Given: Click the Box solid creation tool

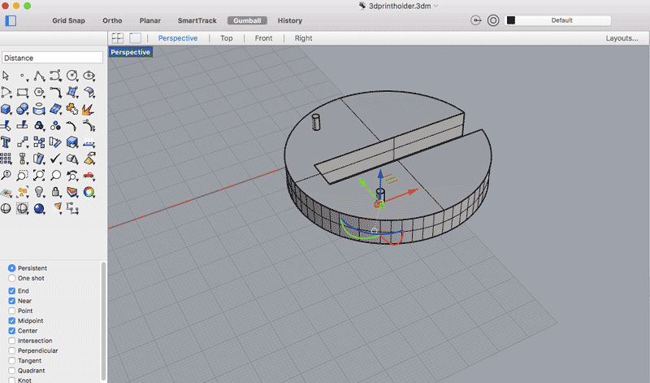Looking at the screenshot, I should click(6, 109).
